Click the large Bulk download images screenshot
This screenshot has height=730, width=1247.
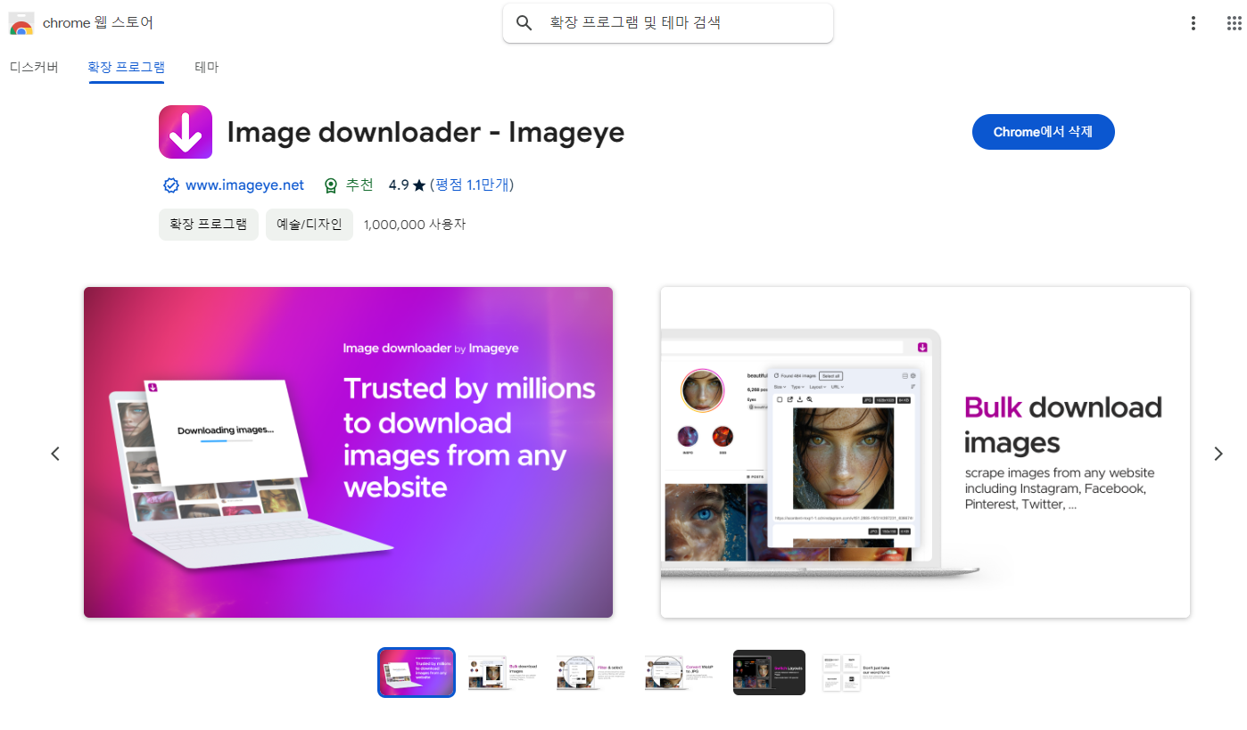[925, 452]
